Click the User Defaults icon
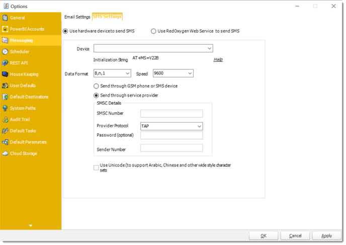 point(5,86)
